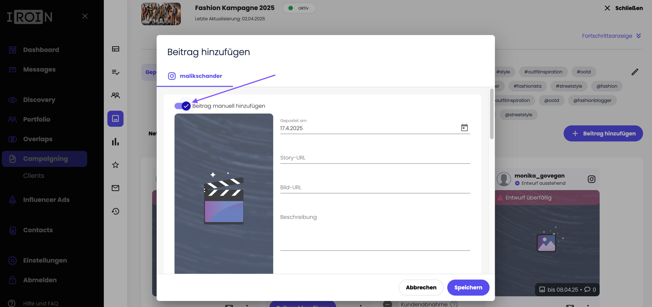Open Overlaps section
652x307 pixels.
click(38, 139)
